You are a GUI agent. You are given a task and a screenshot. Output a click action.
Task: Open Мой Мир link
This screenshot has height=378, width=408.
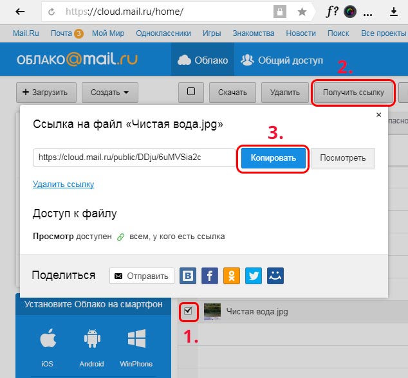pos(108,33)
